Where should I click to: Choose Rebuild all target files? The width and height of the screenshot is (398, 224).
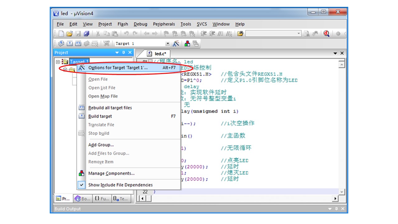[x=110, y=108]
